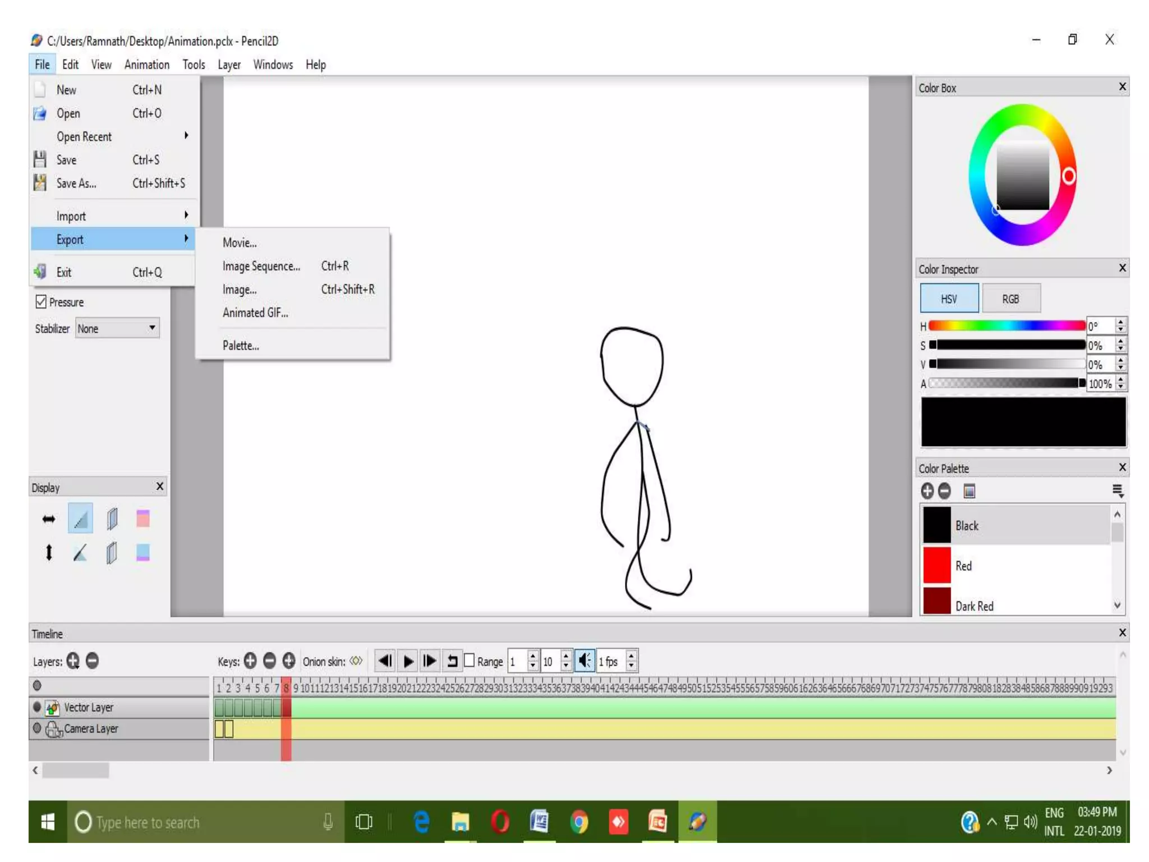Toggle onion skin red color icon
The image size is (1149, 862).
click(x=143, y=519)
